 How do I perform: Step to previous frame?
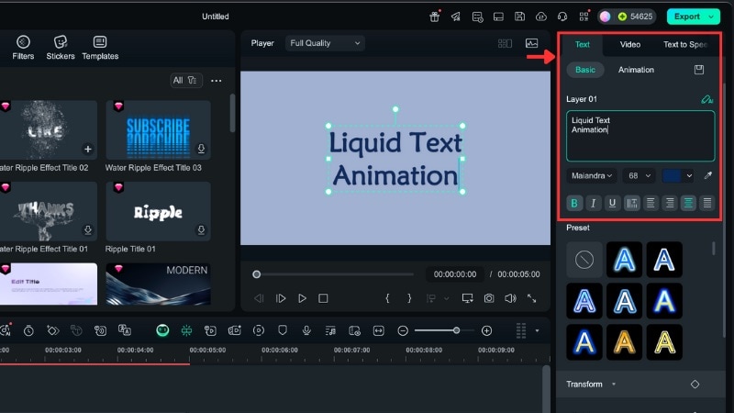(x=259, y=298)
